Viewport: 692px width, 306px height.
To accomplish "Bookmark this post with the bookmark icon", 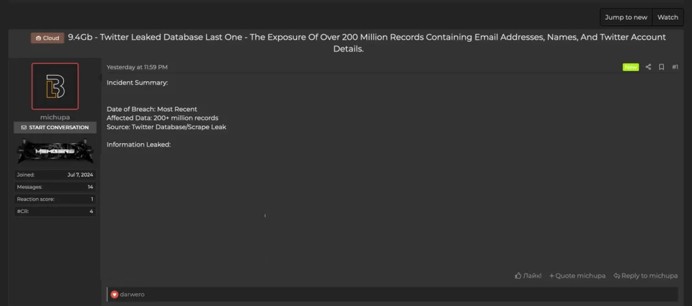I will (661, 67).
